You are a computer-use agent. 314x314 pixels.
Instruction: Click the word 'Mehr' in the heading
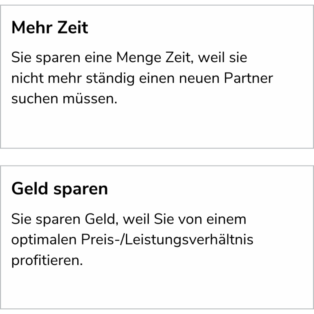point(32,28)
